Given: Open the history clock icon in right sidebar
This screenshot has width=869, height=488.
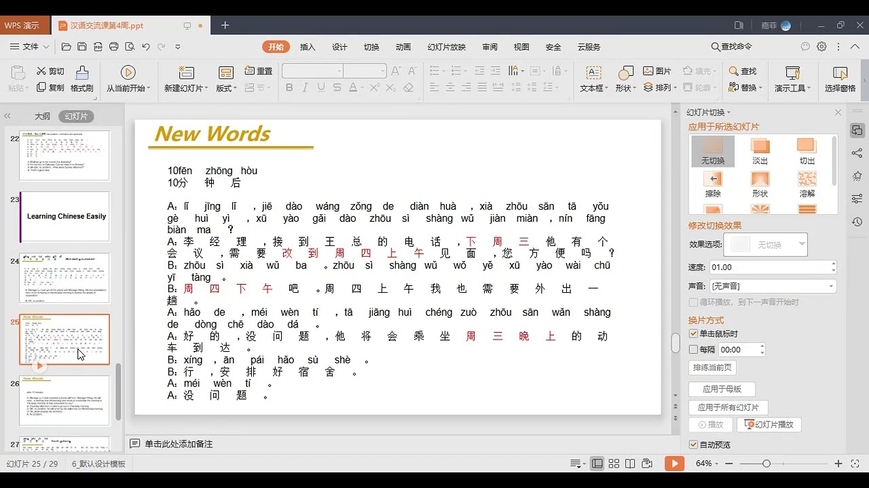Looking at the screenshot, I should 857,222.
